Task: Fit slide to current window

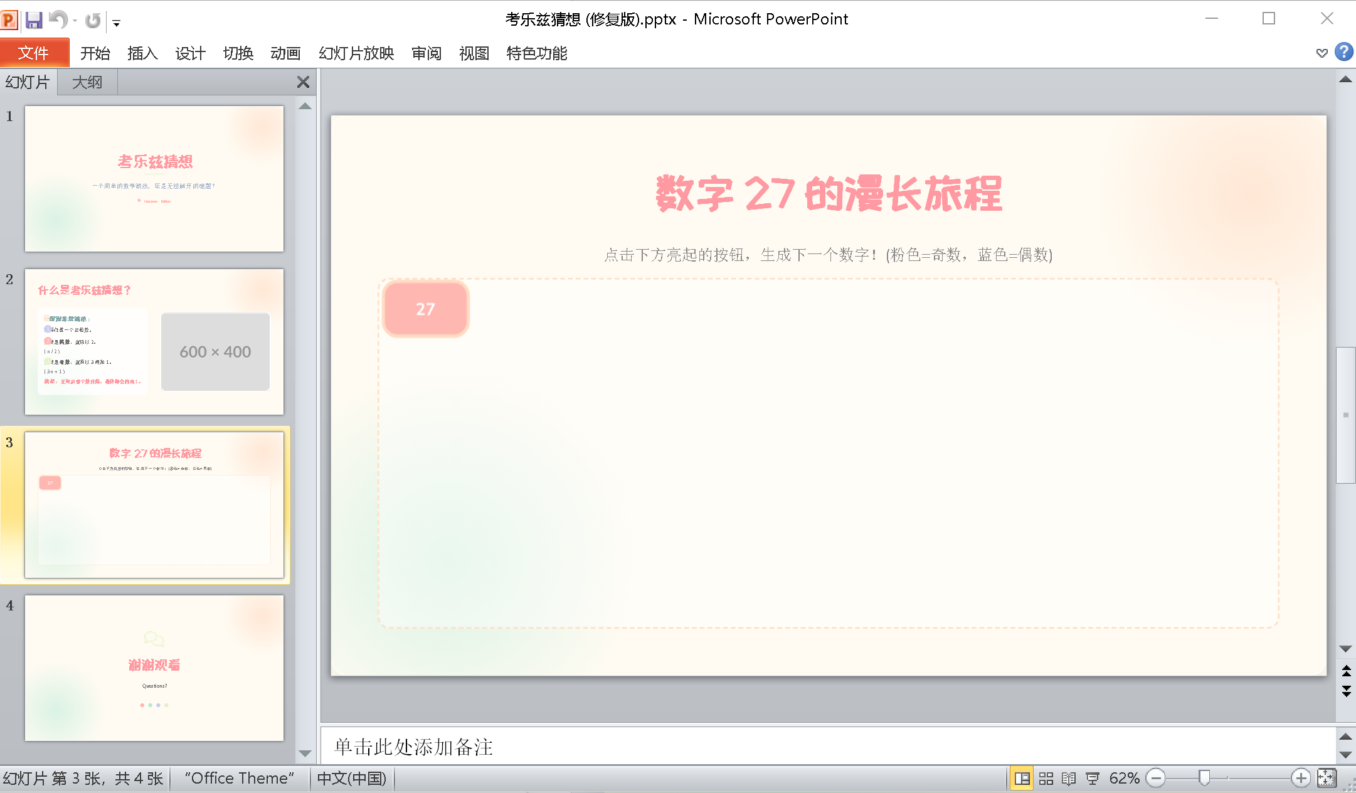Action: pos(1327,779)
